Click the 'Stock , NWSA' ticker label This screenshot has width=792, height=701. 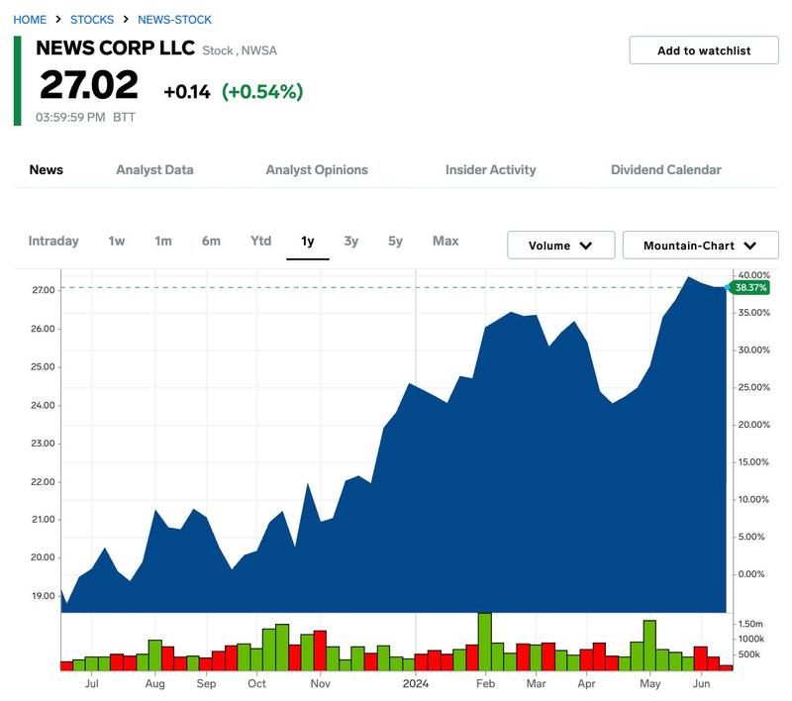pyautogui.click(x=240, y=50)
